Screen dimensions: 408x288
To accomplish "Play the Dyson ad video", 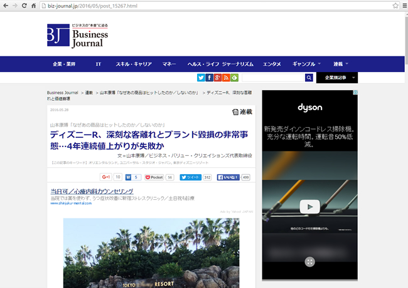I will coord(309,207).
